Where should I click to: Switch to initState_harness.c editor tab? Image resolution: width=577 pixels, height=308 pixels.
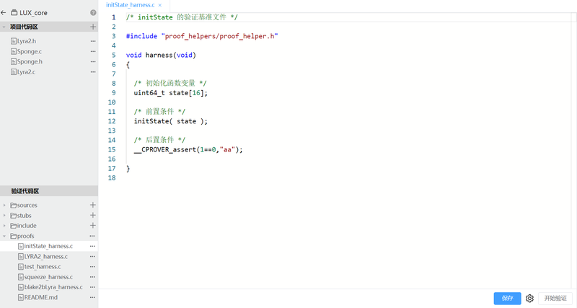131,5
